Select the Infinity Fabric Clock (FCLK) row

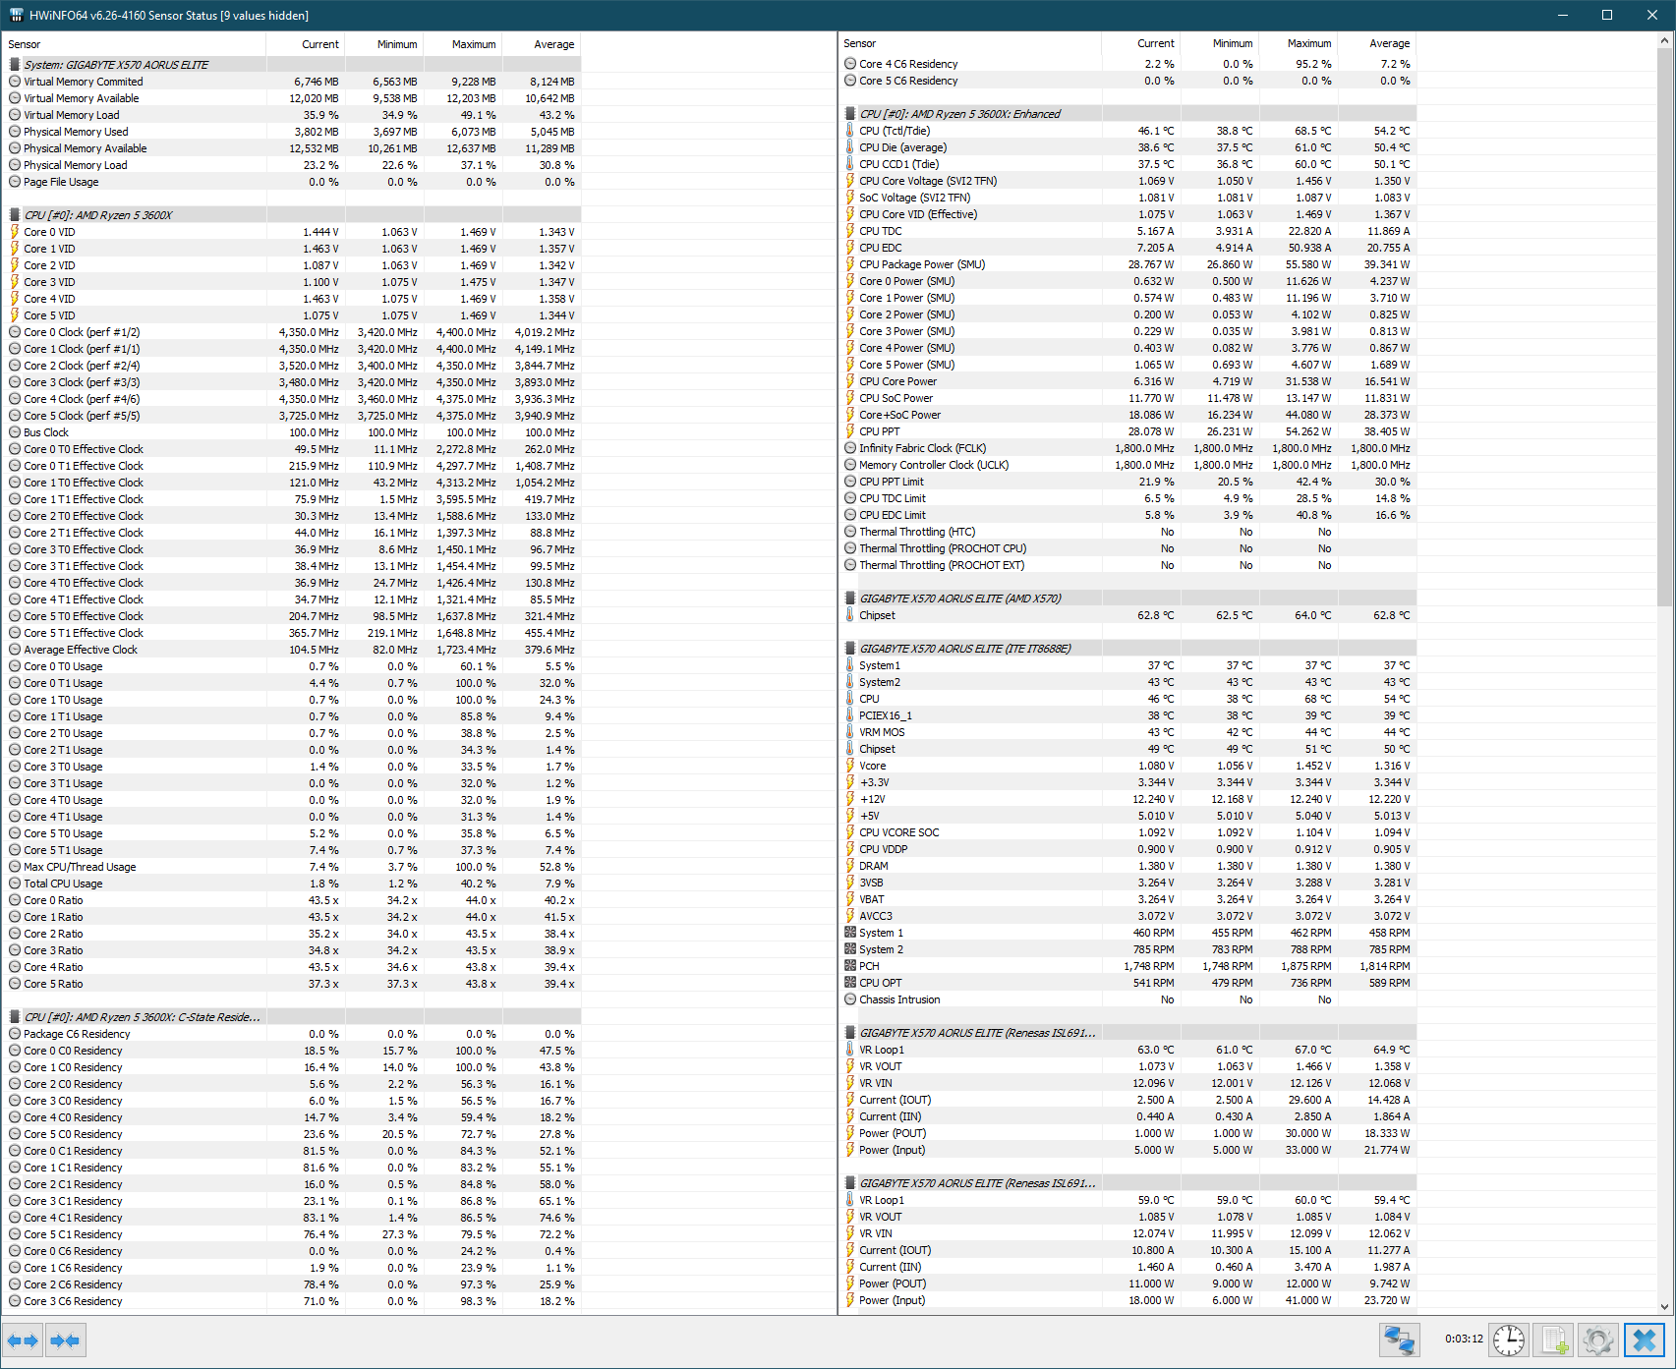click(1129, 448)
